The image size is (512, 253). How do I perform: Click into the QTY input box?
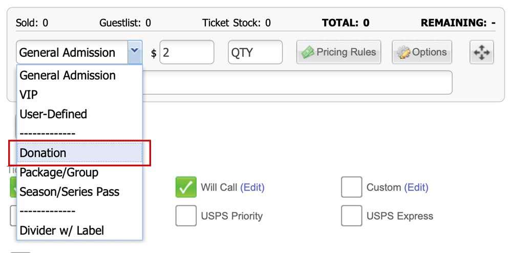click(255, 52)
